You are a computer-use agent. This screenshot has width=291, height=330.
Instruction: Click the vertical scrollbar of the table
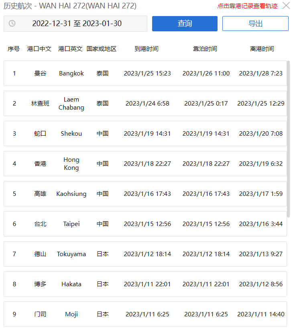288,136
